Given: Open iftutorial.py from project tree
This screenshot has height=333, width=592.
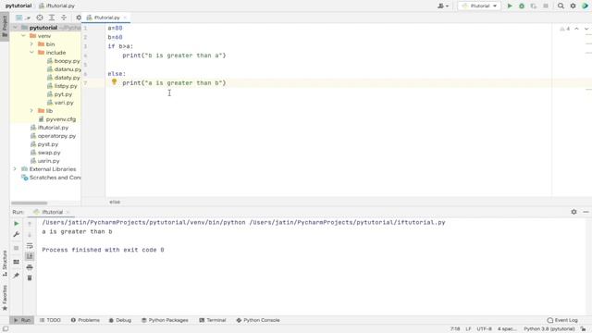Looking at the screenshot, I should click(49, 128).
